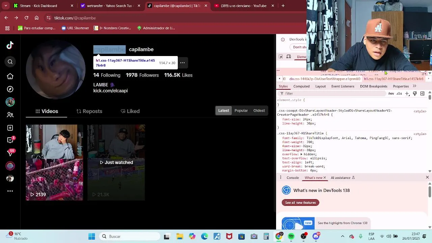Expand more Styles pane tabs chevron
Image resolution: width=432 pixels, height=243 pixels.
[x=414, y=86]
